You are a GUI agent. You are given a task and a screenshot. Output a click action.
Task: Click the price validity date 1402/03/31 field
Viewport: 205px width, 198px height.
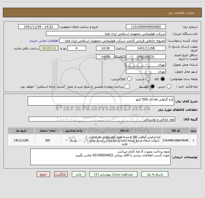click(x=146, y=57)
